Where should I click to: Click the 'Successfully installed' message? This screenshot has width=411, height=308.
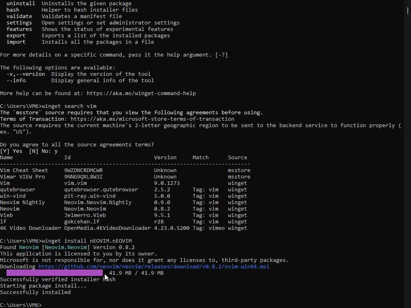pyautogui.click(x=35, y=292)
